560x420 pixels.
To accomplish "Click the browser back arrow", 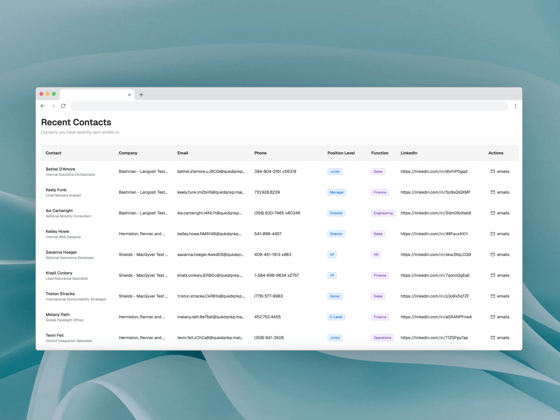I will (x=43, y=106).
